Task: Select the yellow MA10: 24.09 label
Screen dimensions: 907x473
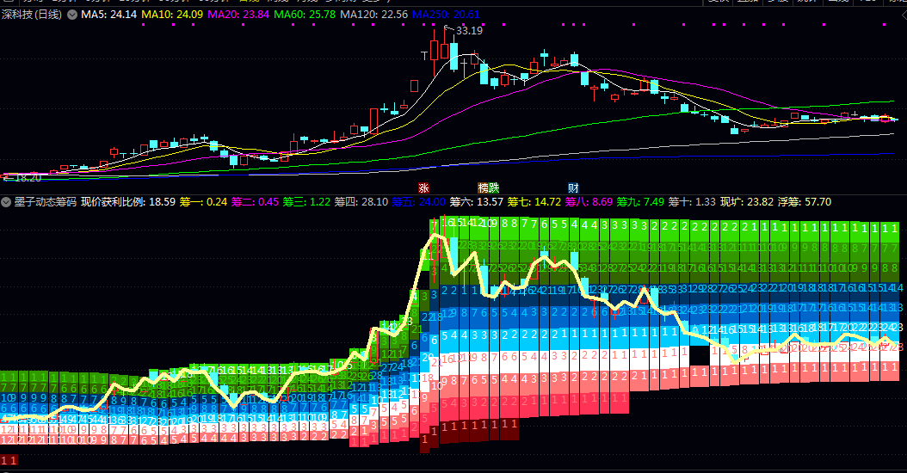Action: tap(172, 15)
